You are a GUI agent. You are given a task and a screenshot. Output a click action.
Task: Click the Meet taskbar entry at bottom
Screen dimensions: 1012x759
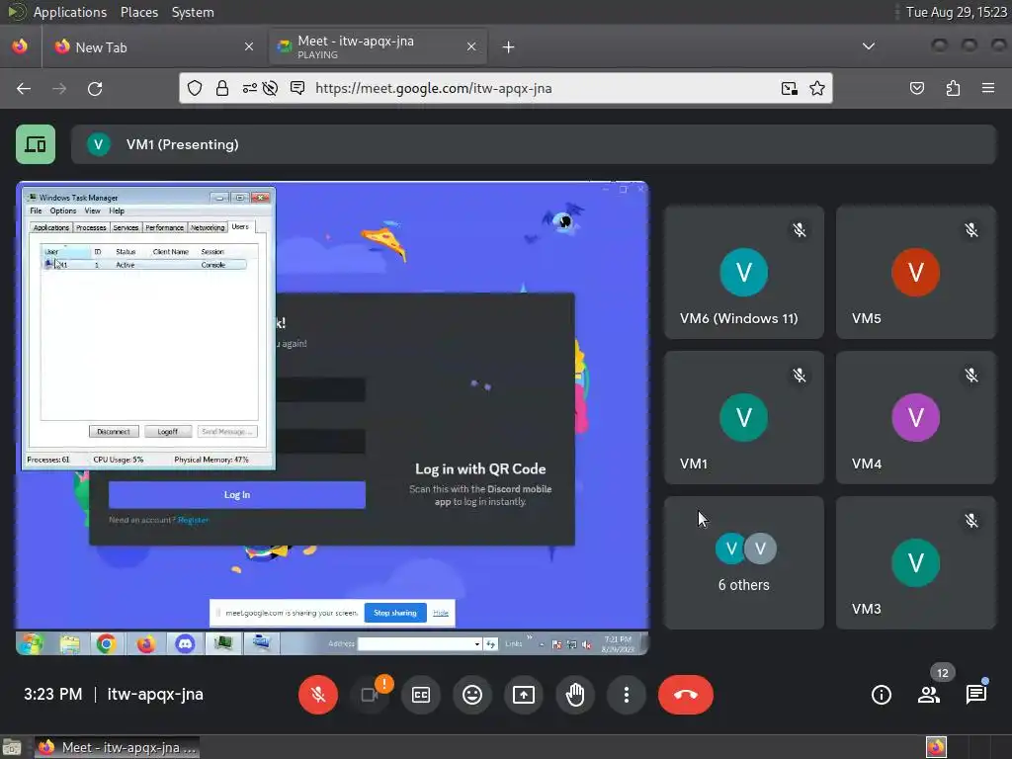(x=117, y=747)
